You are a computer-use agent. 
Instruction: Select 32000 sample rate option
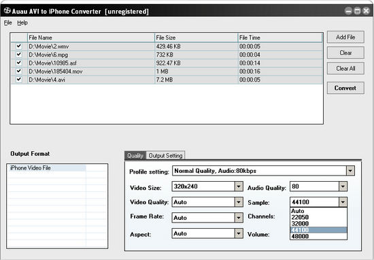318,224
